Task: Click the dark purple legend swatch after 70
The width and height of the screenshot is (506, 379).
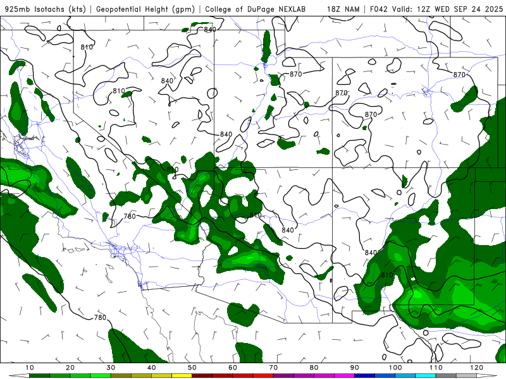Action: click(x=283, y=376)
